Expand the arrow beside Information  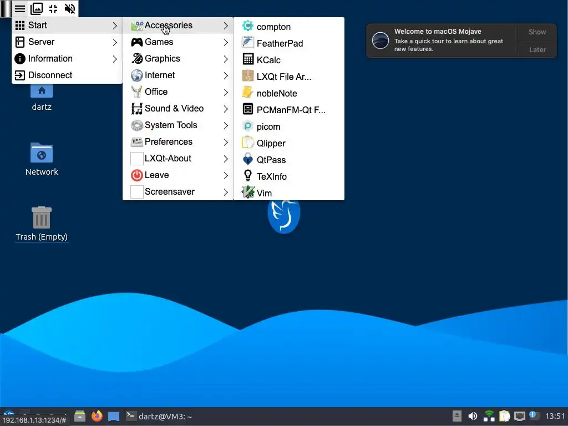[x=115, y=59]
